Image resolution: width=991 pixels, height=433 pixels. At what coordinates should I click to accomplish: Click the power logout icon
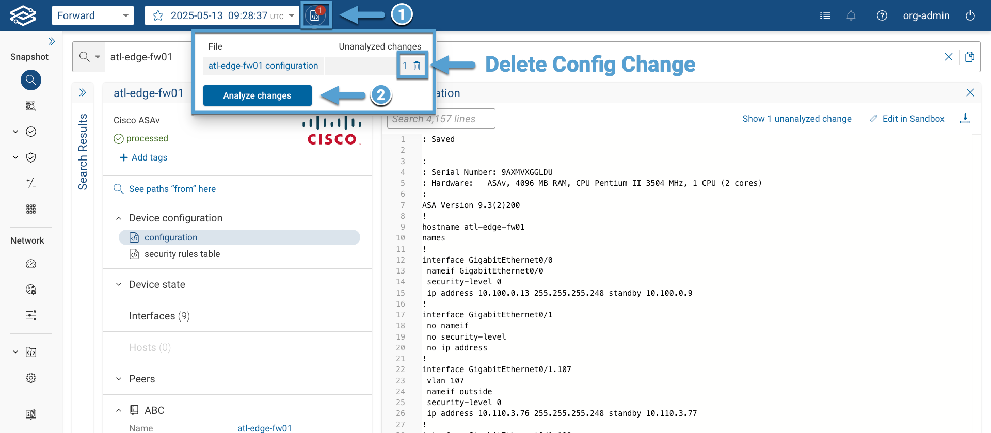[x=970, y=15]
